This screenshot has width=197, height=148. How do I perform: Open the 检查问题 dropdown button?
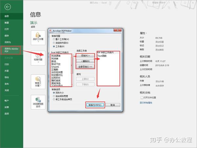(38, 58)
